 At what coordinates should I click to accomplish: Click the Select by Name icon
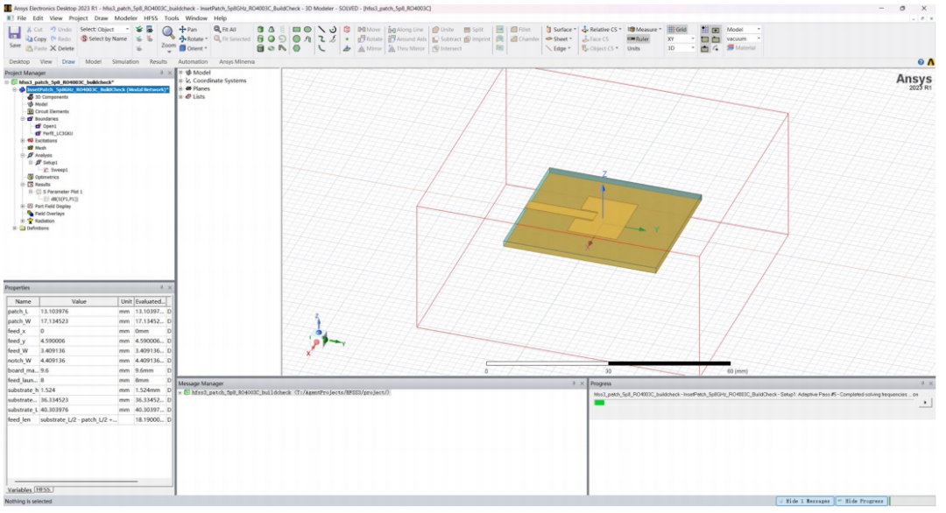pyautogui.click(x=104, y=39)
